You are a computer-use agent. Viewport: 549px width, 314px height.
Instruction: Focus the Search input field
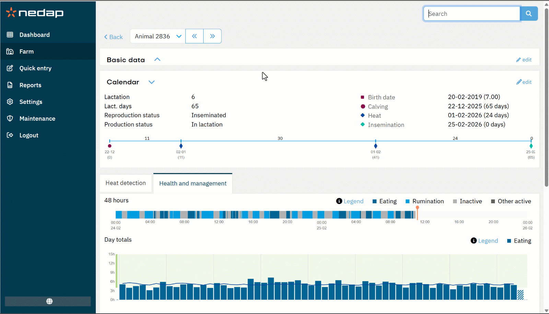click(472, 14)
